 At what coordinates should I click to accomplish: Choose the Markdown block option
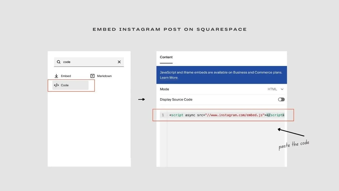(x=101, y=76)
